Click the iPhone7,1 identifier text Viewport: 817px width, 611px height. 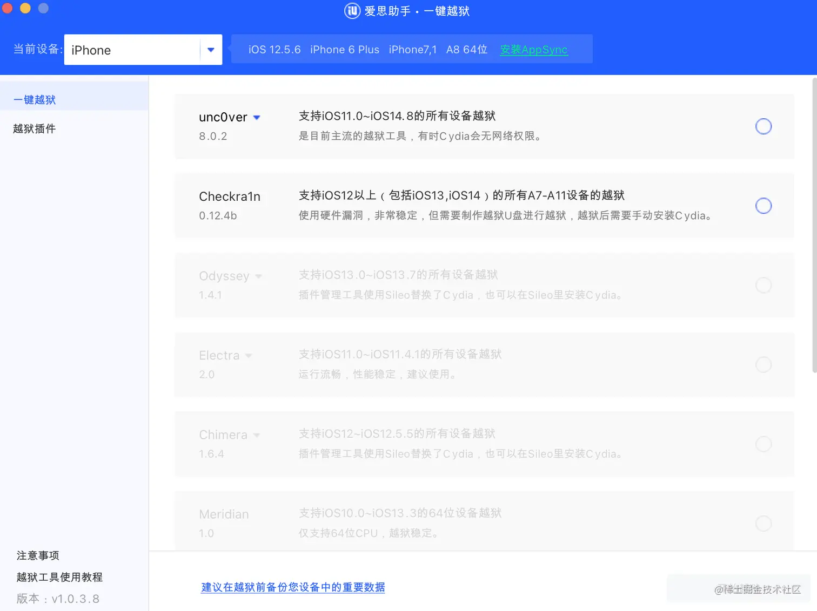pyautogui.click(x=413, y=50)
